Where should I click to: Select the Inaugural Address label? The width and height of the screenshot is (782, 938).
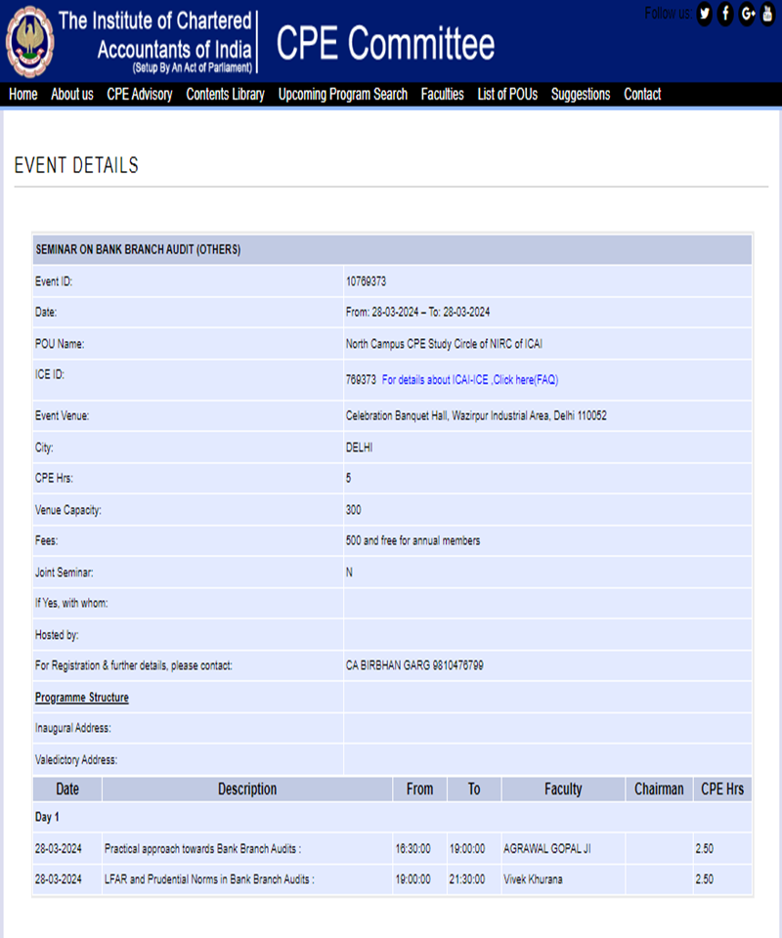coord(73,728)
